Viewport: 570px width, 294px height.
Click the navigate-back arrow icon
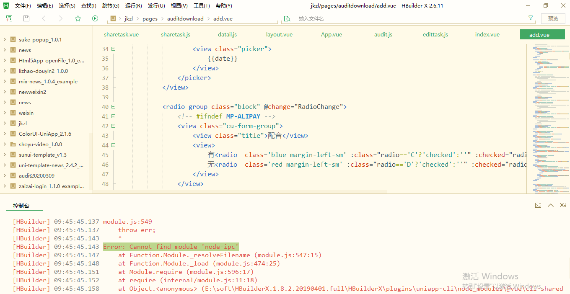pos(44,19)
